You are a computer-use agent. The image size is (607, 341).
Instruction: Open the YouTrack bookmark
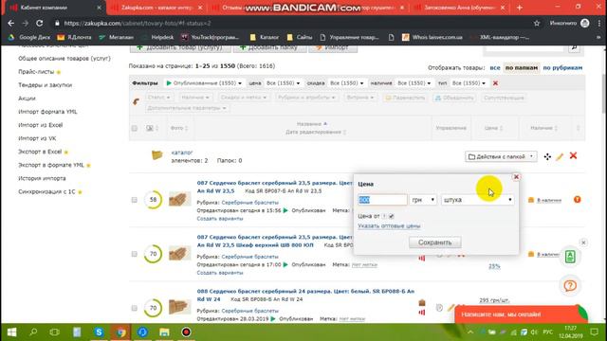[x=211, y=38]
